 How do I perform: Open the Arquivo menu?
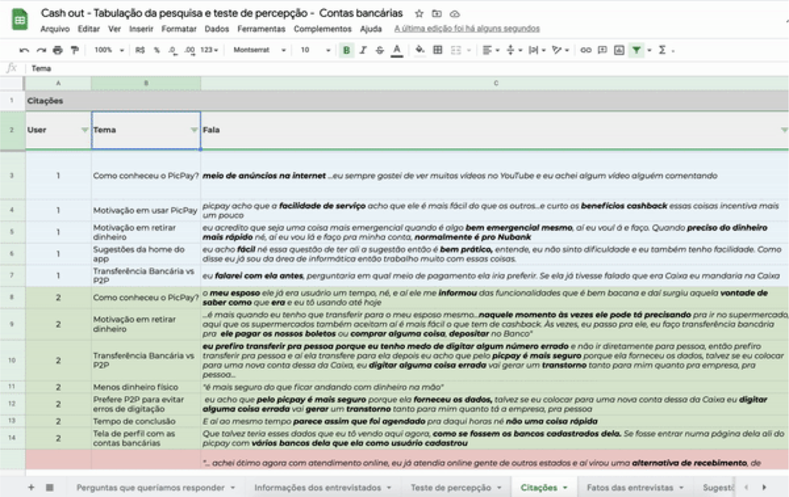tap(55, 29)
